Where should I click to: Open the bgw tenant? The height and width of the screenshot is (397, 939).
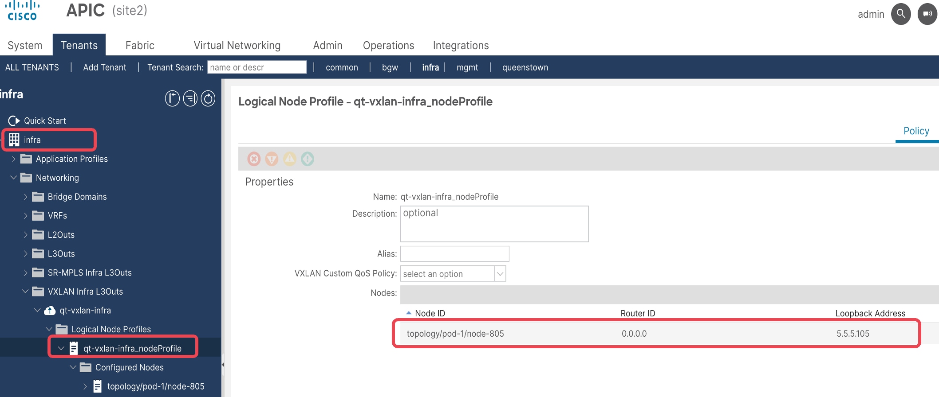point(390,67)
